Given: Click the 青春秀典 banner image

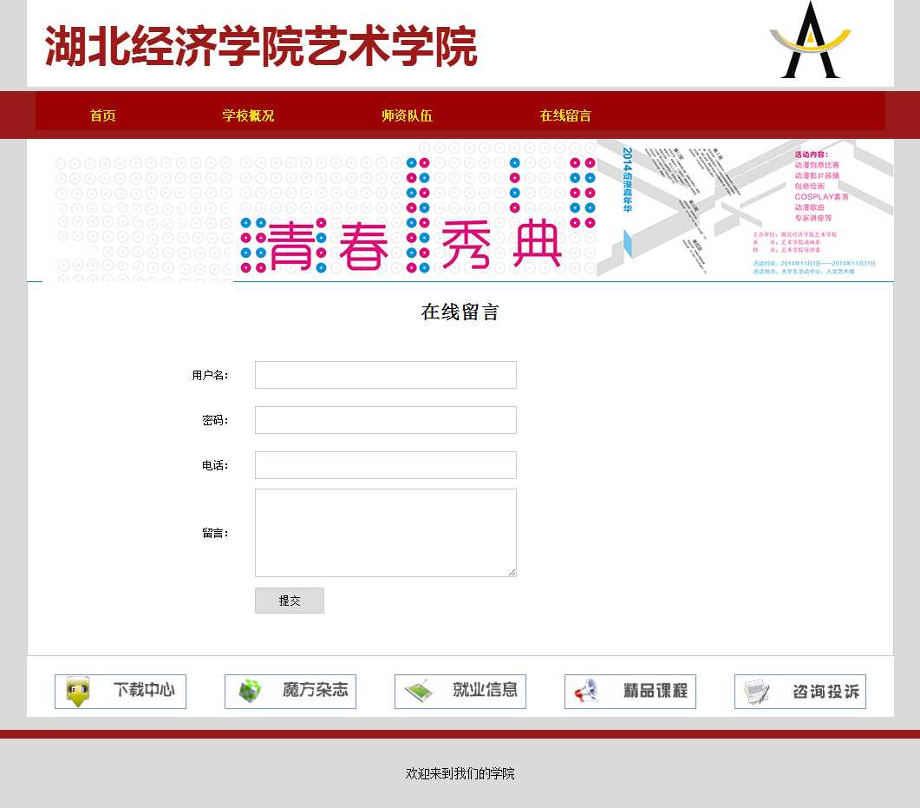Looking at the screenshot, I should pos(460,210).
